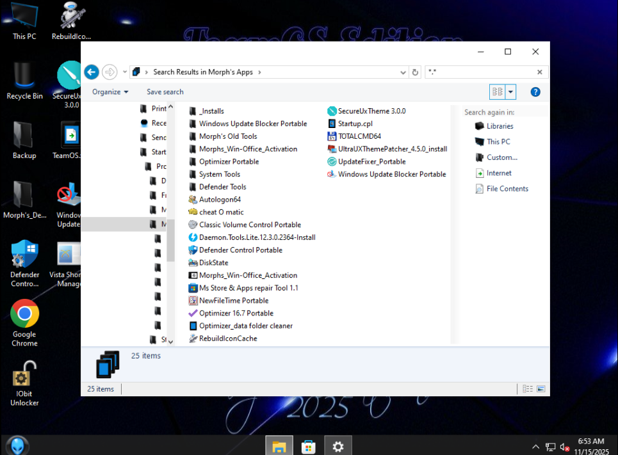
Task: Click the Google Chrome desktop icon
Action: point(24,314)
